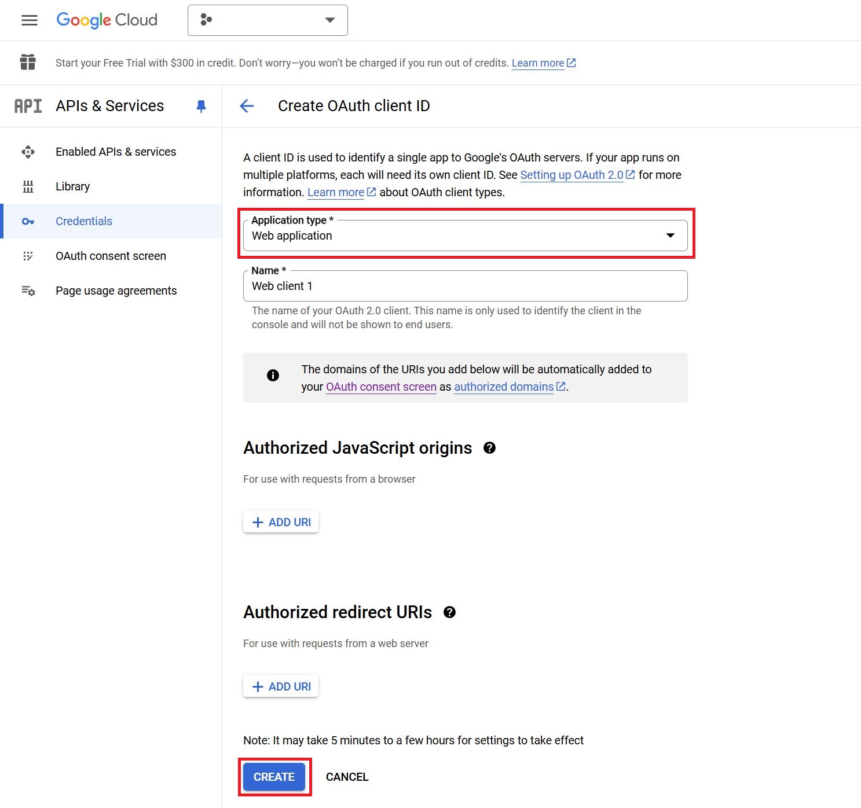The width and height of the screenshot is (861, 808).
Task: Click the API icon in the sidebar header
Action: pos(28,106)
